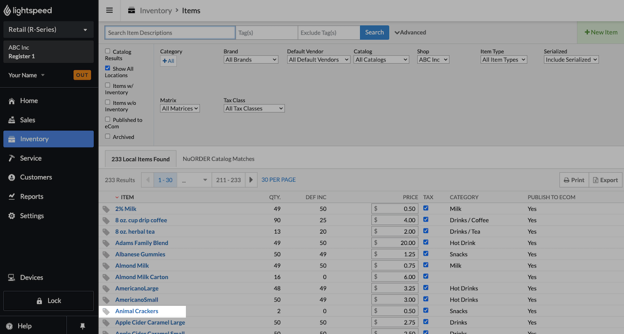Image resolution: width=624 pixels, height=334 pixels.
Task: Click tag icon next to Animal Crackers
Action: 106,312
